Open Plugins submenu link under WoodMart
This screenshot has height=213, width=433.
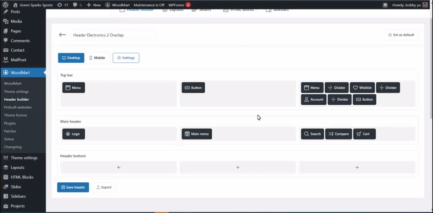click(x=10, y=123)
